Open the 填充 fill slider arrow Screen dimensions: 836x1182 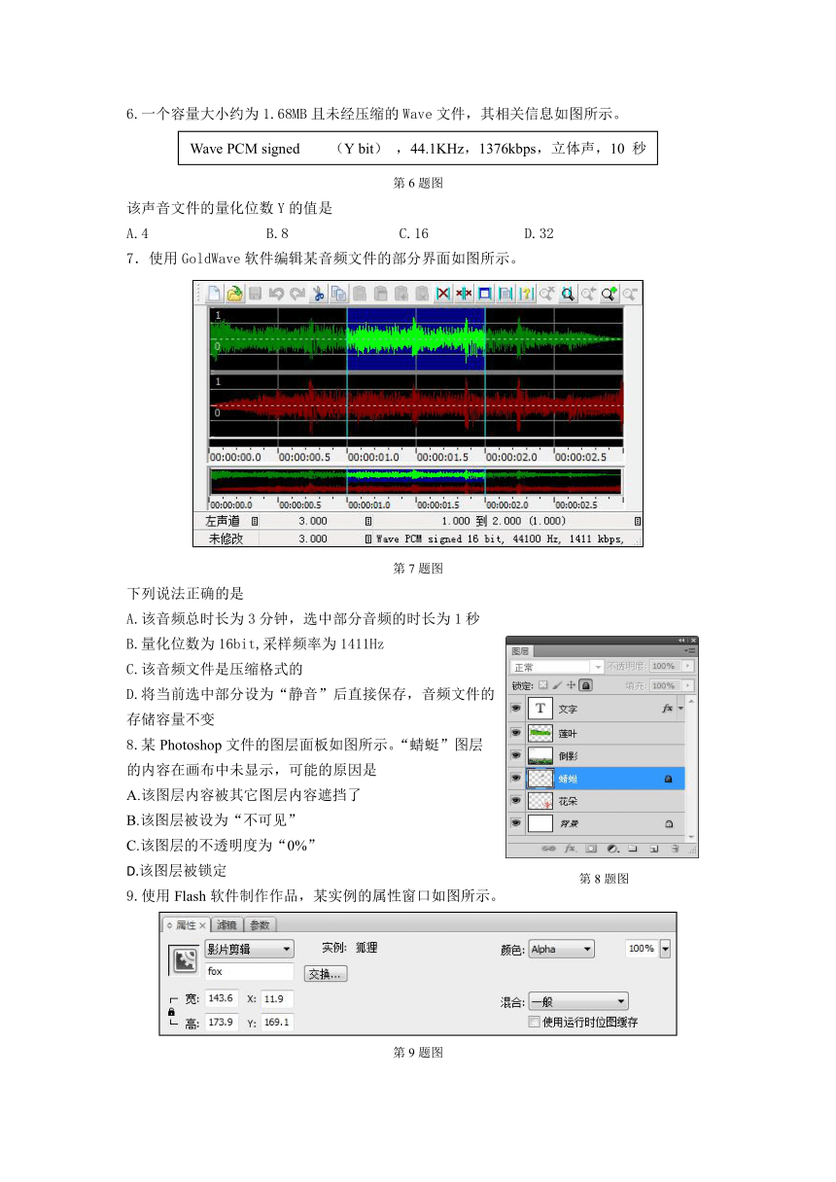click(687, 685)
